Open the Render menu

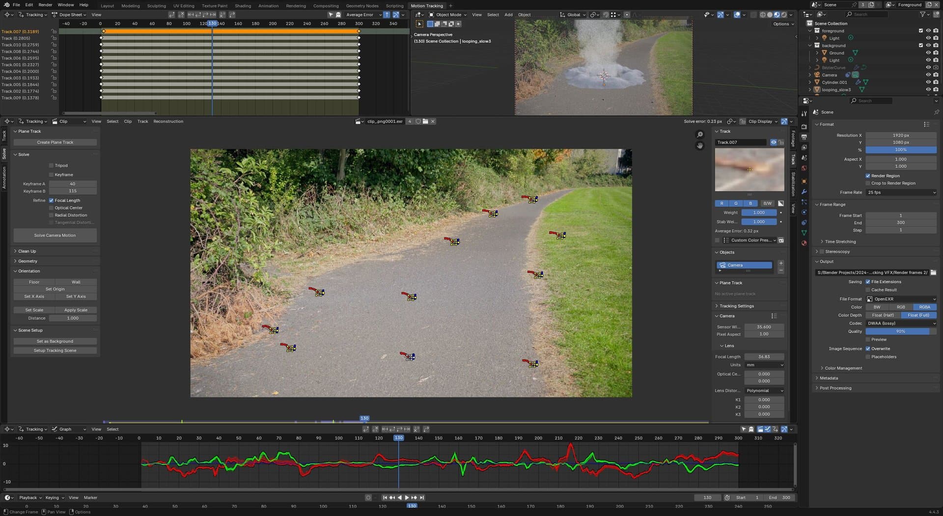45,5
